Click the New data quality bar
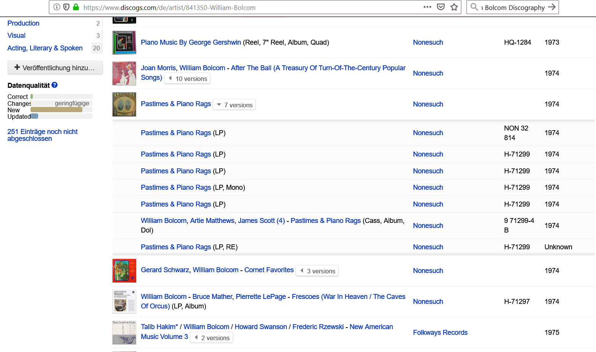Screen dimensions: 596x352 coord(61,110)
